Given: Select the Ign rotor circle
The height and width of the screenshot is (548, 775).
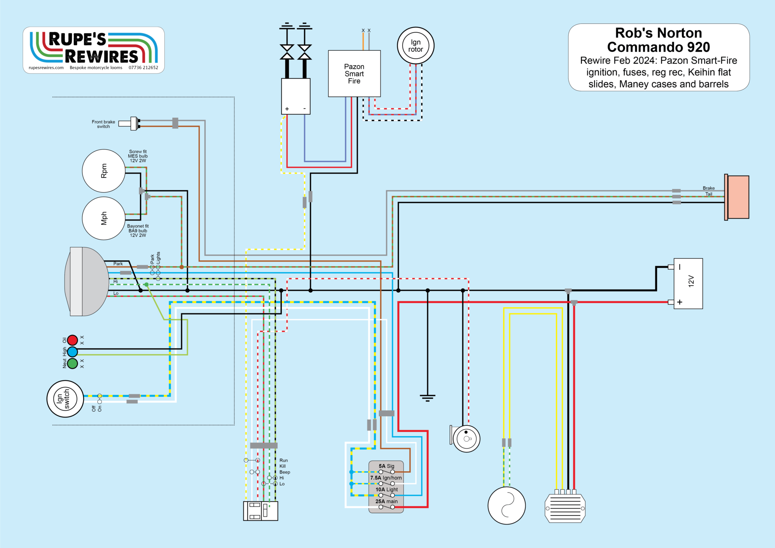Looking at the screenshot, I should (x=415, y=46).
